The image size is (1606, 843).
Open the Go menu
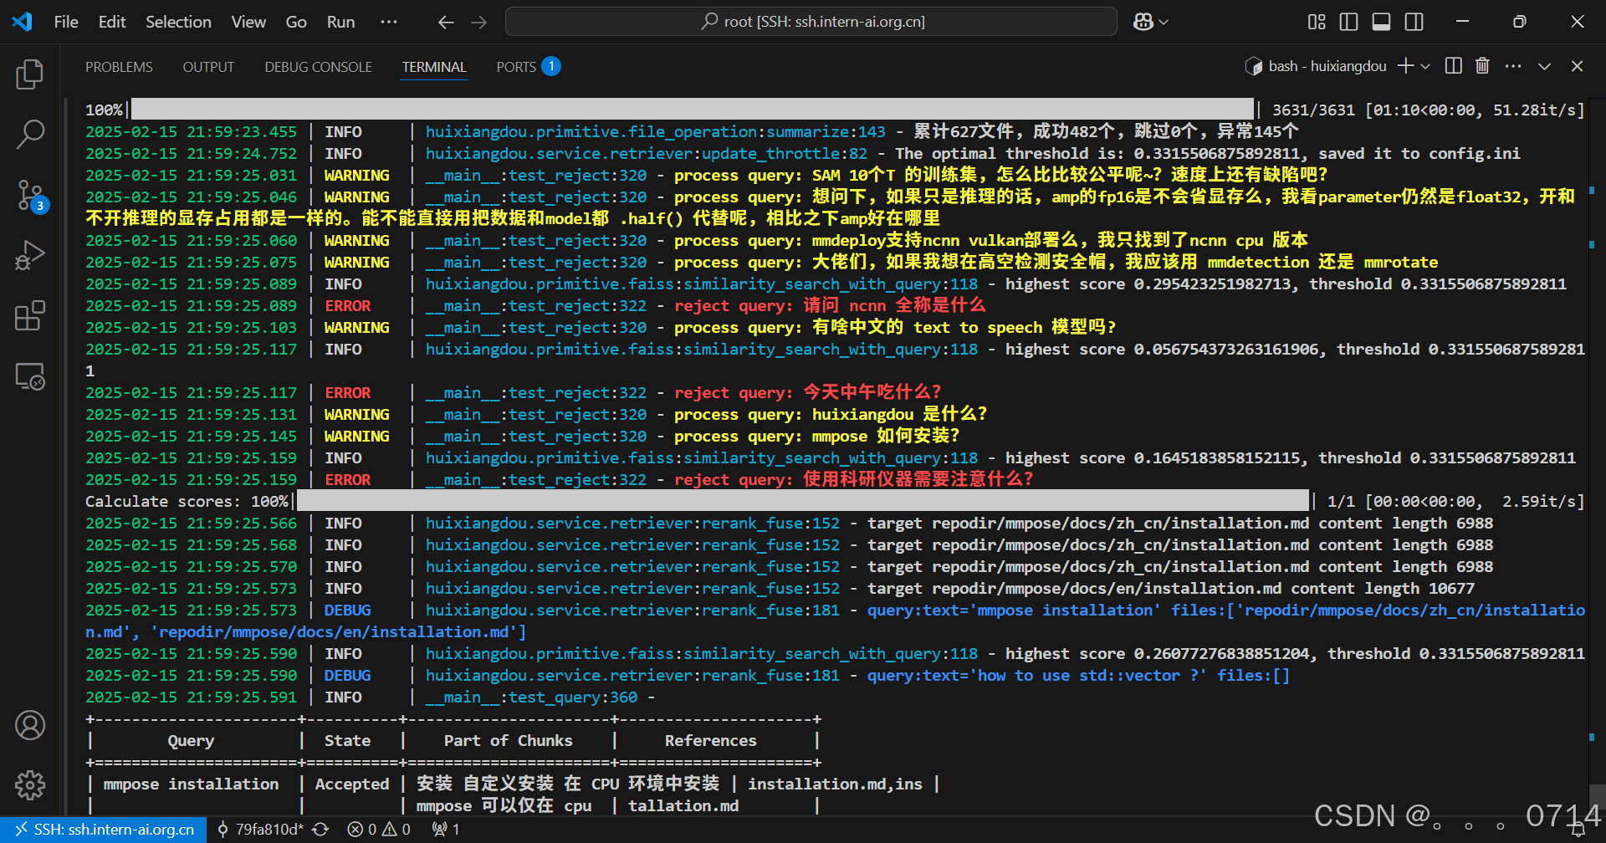coord(296,22)
